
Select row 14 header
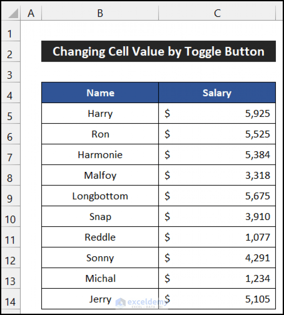(10, 299)
